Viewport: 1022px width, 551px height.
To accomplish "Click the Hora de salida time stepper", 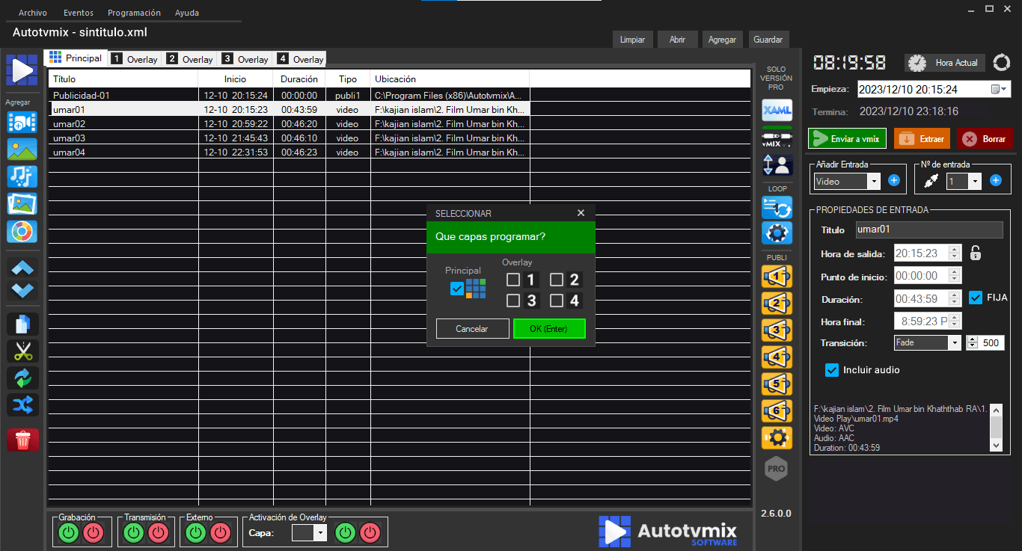I will point(954,253).
